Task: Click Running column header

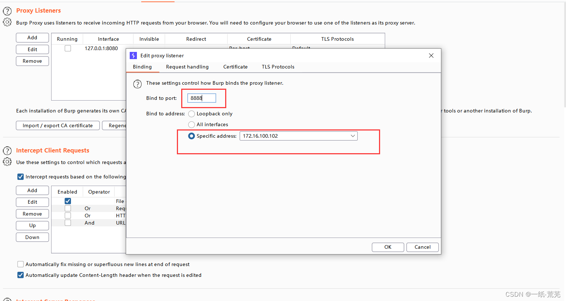Action: (67, 39)
